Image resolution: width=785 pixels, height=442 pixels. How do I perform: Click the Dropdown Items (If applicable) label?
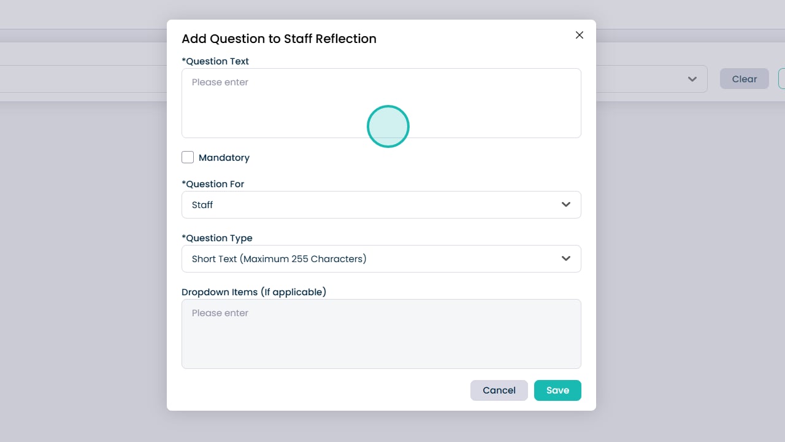pos(254,292)
